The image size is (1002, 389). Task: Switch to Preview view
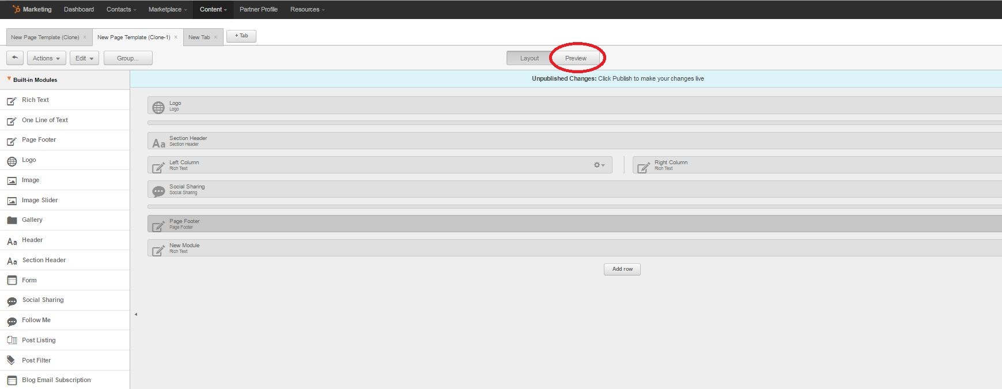[x=576, y=58]
